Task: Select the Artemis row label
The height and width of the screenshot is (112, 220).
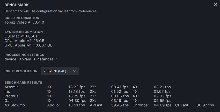Action: 12,87
